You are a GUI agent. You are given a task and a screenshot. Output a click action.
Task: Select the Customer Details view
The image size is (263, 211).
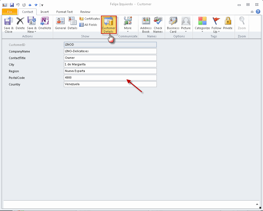click(108, 25)
